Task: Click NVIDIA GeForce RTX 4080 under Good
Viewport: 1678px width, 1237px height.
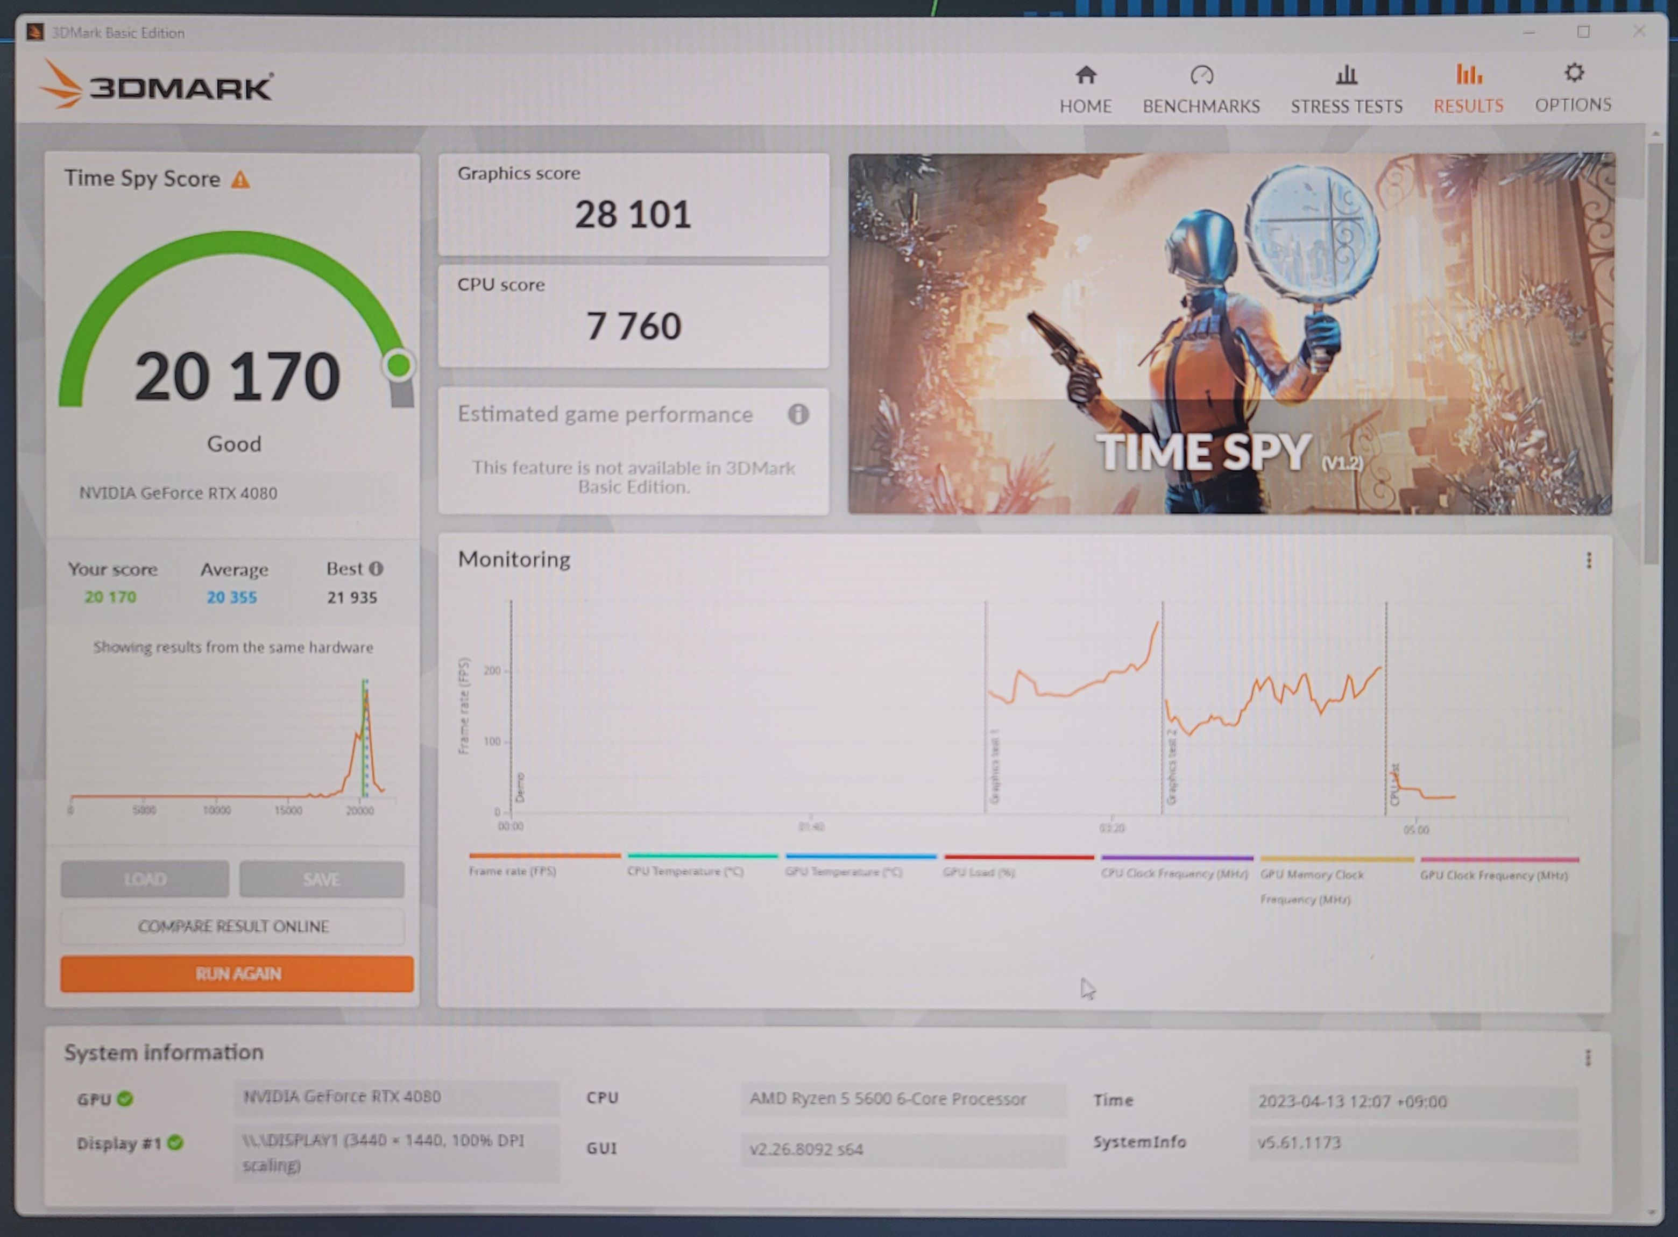Action: [178, 493]
